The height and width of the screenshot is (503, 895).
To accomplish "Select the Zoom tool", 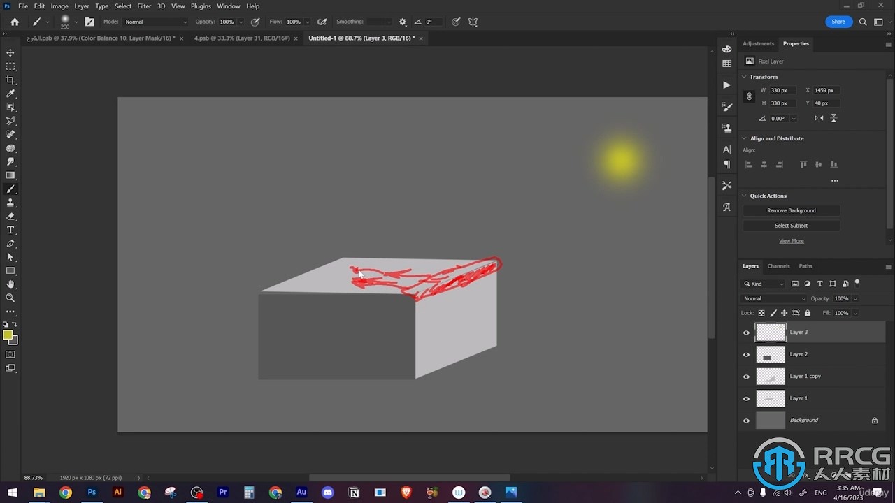I will pyautogui.click(x=10, y=298).
